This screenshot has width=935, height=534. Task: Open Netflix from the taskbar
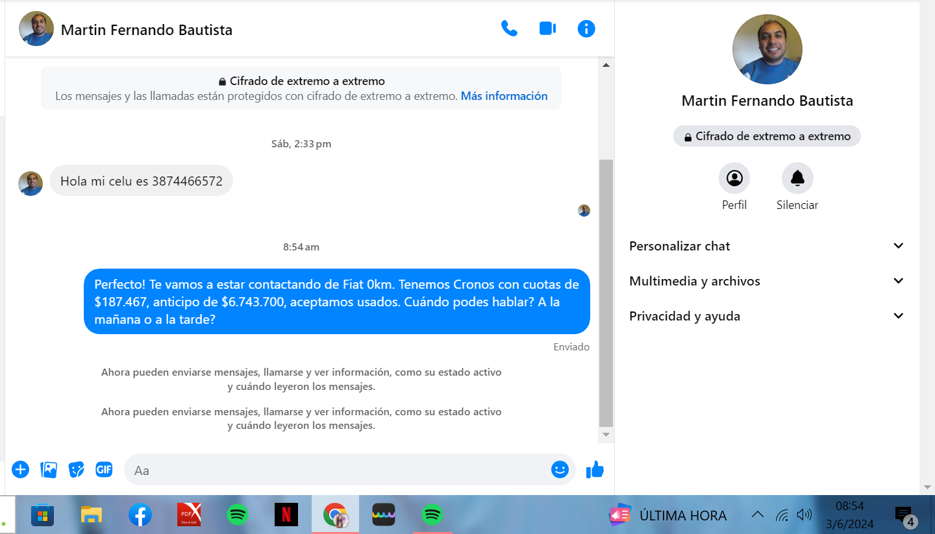click(x=286, y=515)
